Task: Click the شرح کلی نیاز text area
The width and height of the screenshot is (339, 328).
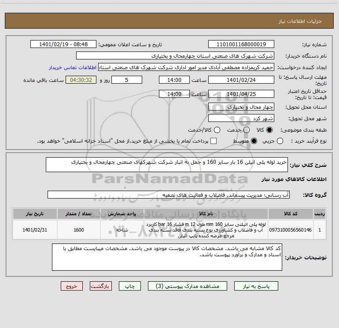Action: coord(167,165)
